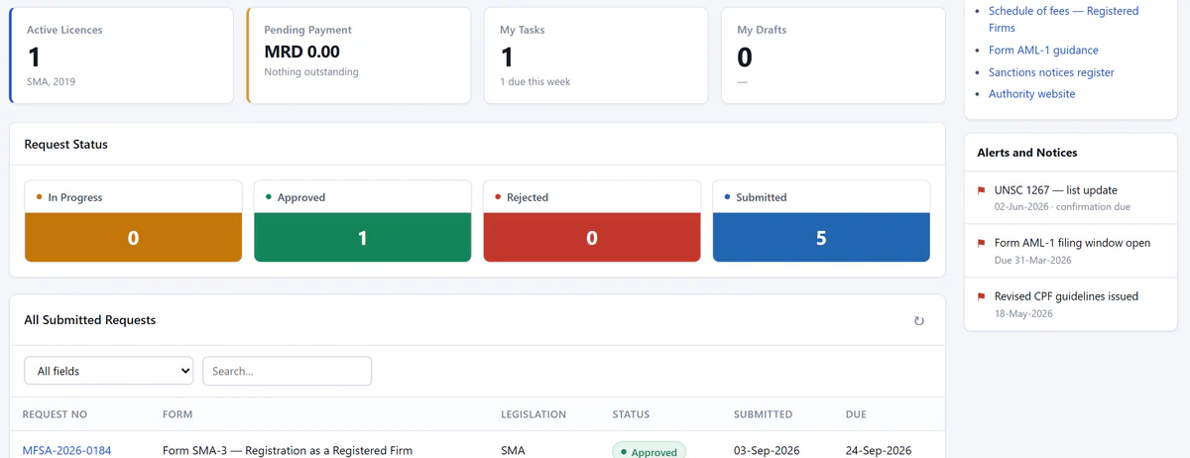Click the flag icon next to Form AML-1 filing window
This screenshot has width=1190, height=458.
click(x=982, y=243)
